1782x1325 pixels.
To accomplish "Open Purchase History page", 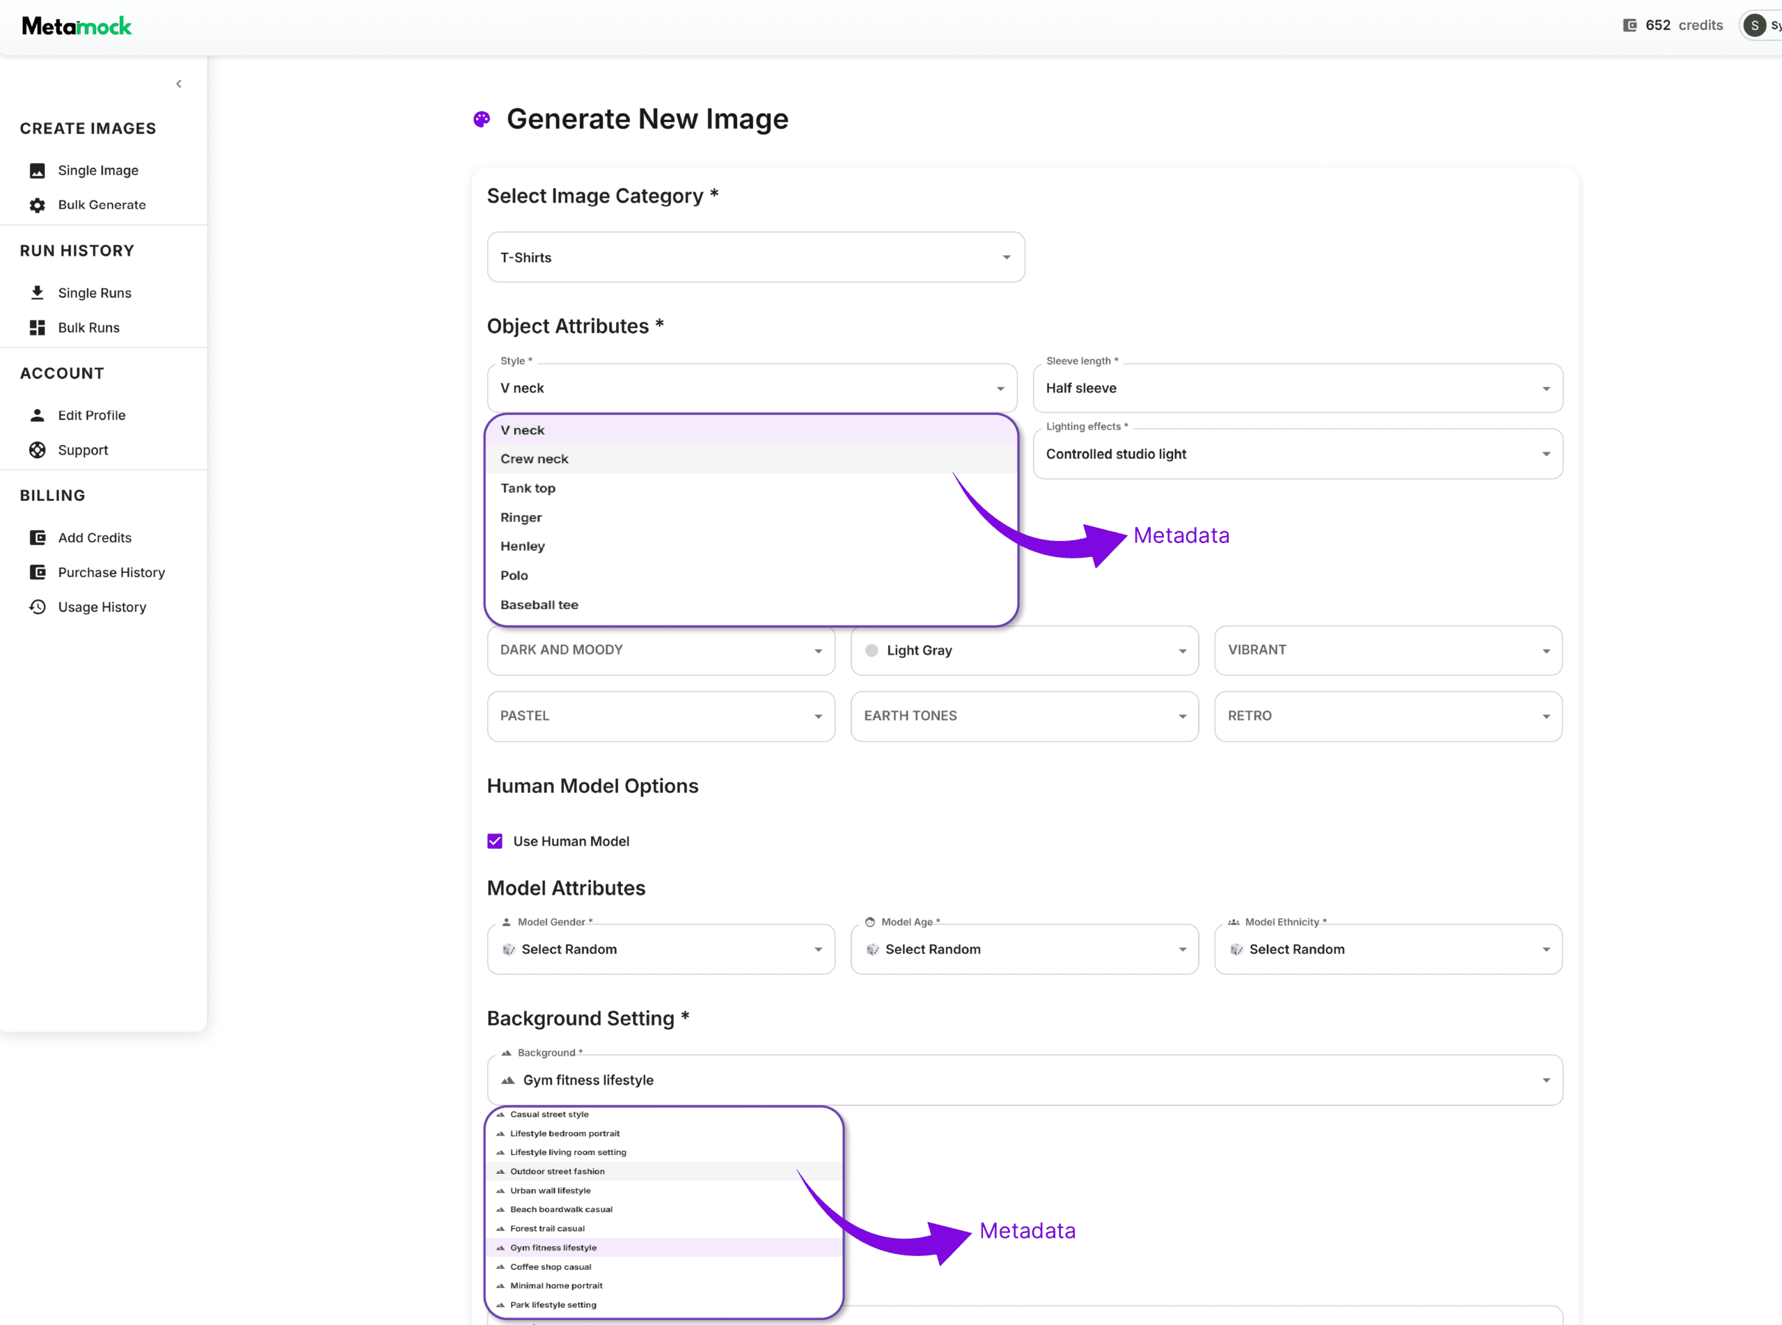I will pyautogui.click(x=111, y=572).
